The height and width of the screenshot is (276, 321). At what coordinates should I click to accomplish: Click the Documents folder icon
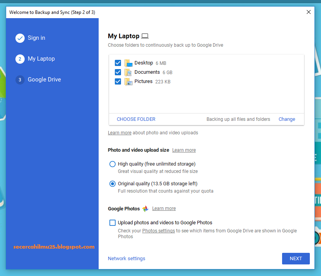128,73
